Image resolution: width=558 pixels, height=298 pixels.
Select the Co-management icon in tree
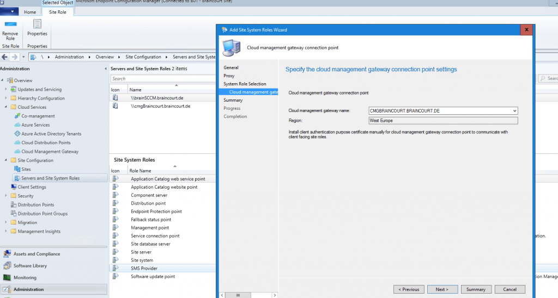tap(17, 116)
